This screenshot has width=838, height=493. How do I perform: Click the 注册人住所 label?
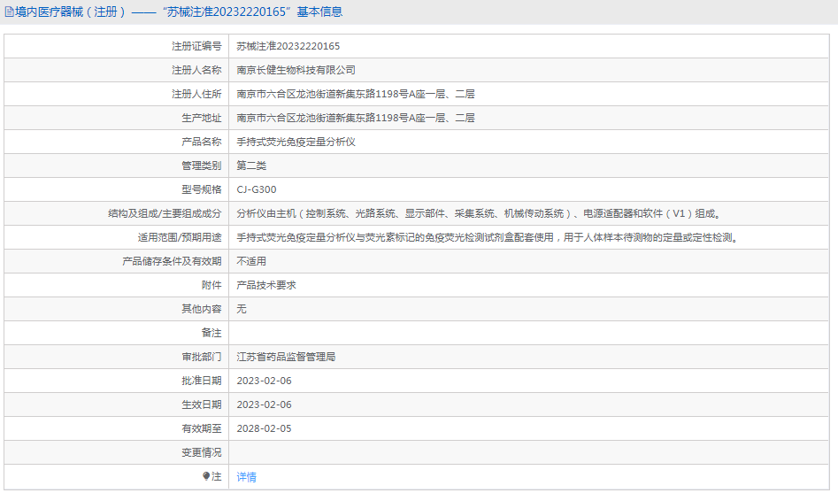(x=196, y=94)
